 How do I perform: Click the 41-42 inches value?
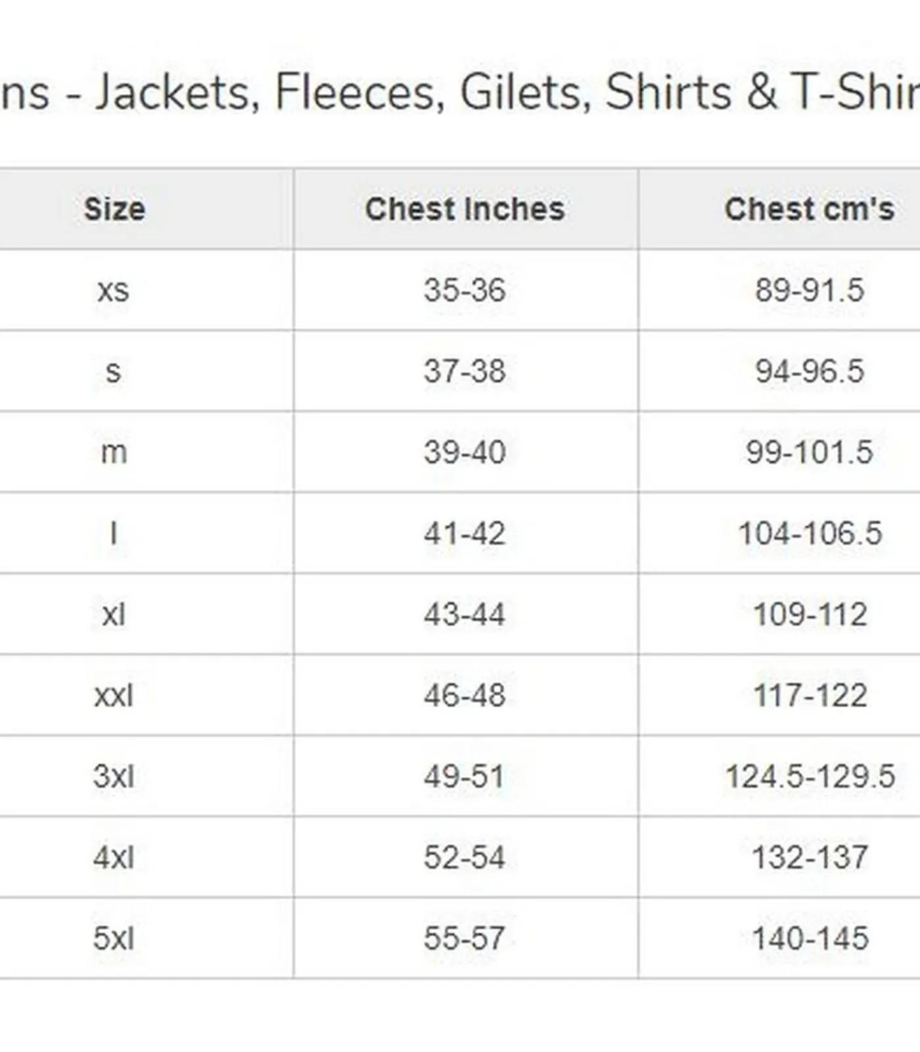465,533
